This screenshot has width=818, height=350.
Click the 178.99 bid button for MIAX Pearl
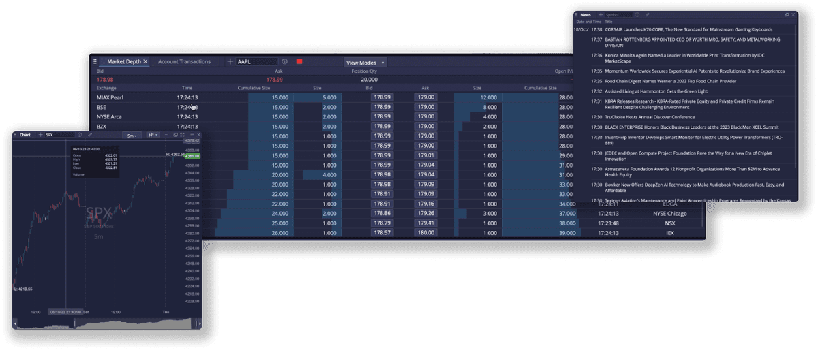(x=382, y=97)
